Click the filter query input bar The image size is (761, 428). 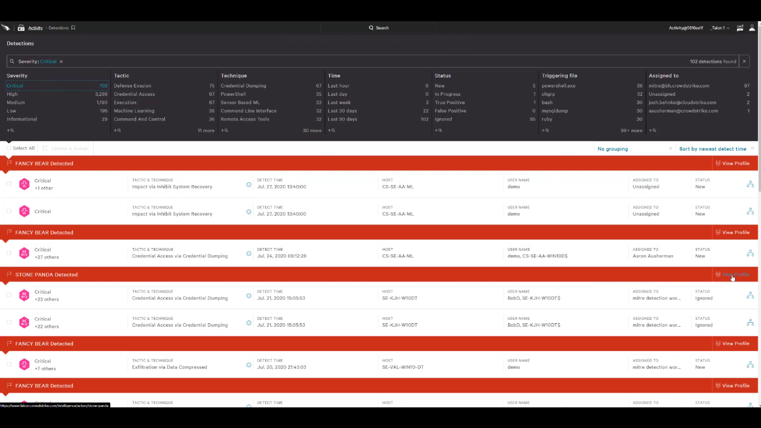tap(373, 62)
